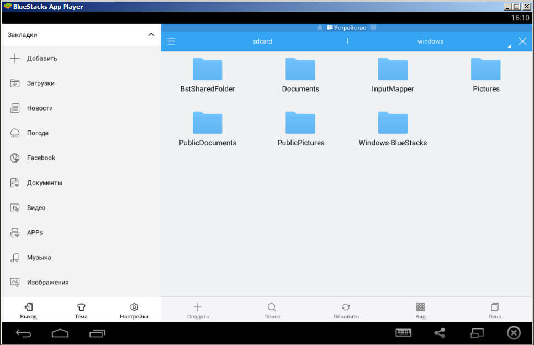Close the current tab with X
Screen dimensions: 534x345
click(522, 41)
